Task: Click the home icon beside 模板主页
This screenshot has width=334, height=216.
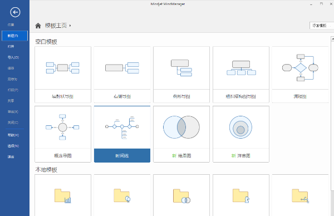Action: point(38,26)
